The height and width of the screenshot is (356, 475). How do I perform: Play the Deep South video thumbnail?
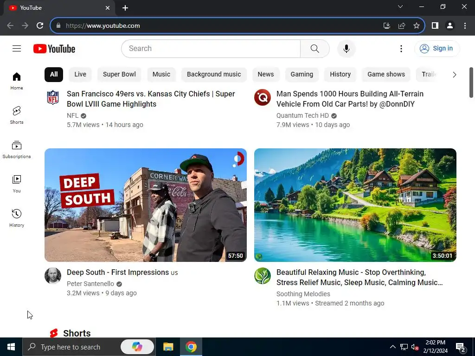pyautogui.click(x=145, y=205)
